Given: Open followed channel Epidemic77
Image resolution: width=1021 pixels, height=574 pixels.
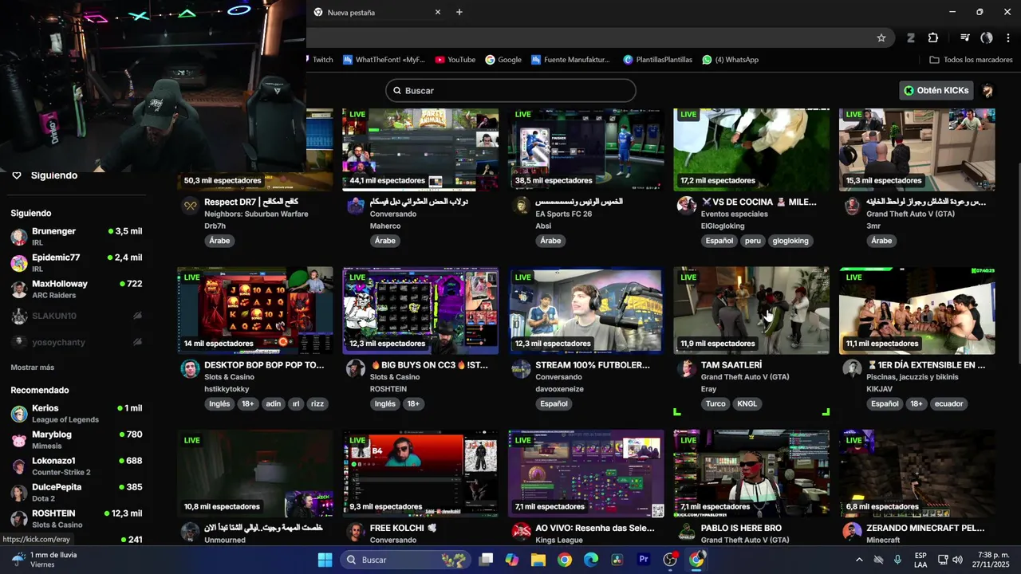Looking at the screenshot, I should point(76,262).
